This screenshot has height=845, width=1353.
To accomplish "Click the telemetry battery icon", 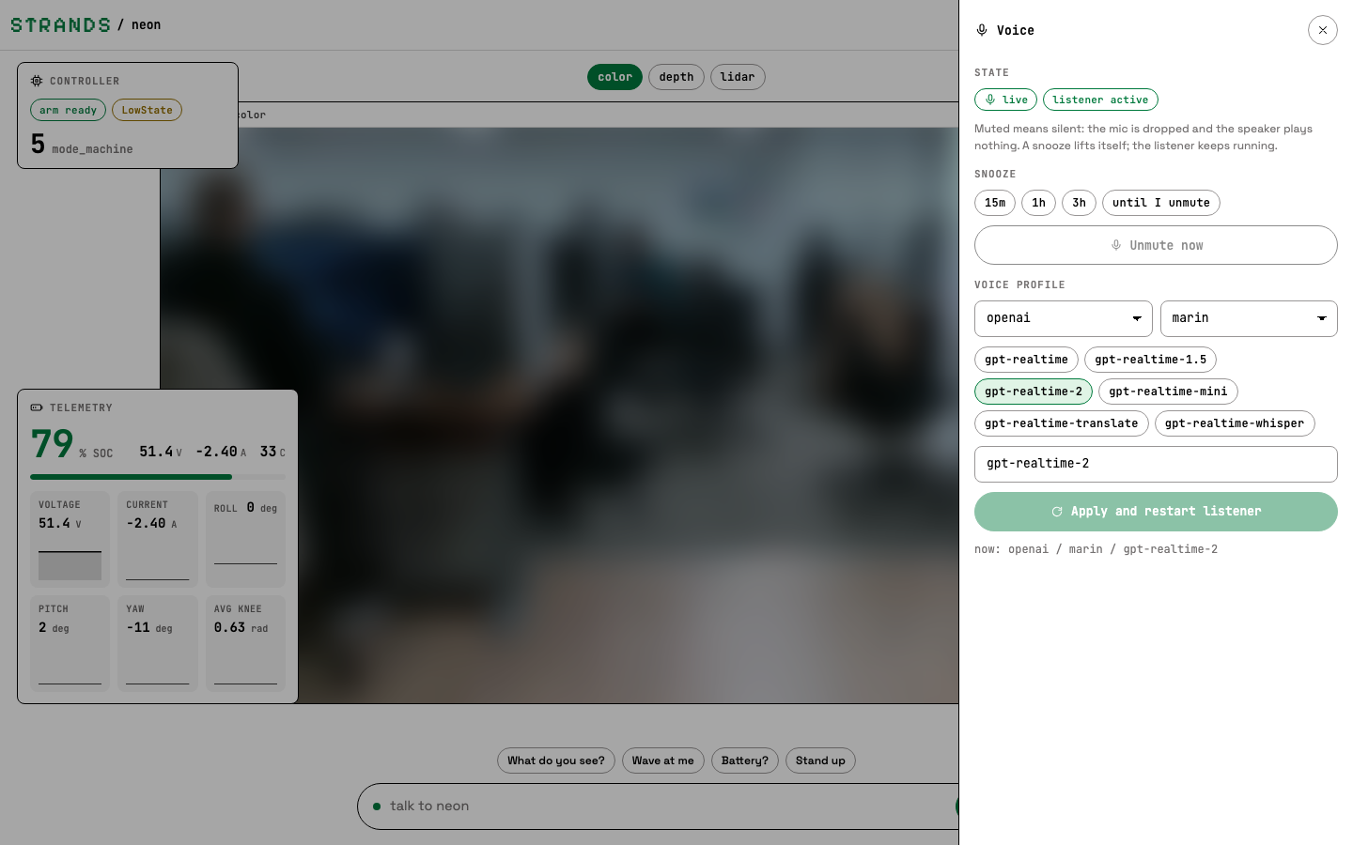I will [37, 407].
